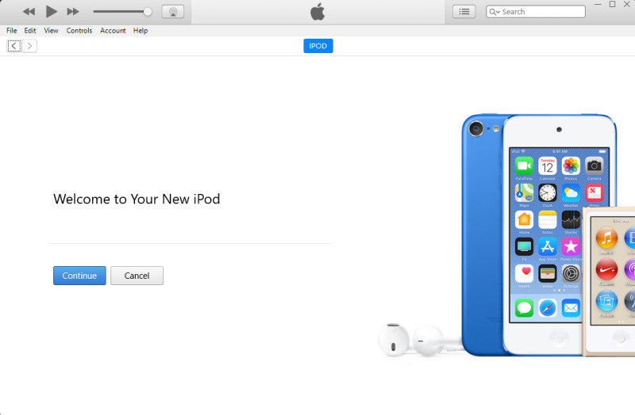
Task: Open the search magnifier dropdown
Action: click(494, 12)
